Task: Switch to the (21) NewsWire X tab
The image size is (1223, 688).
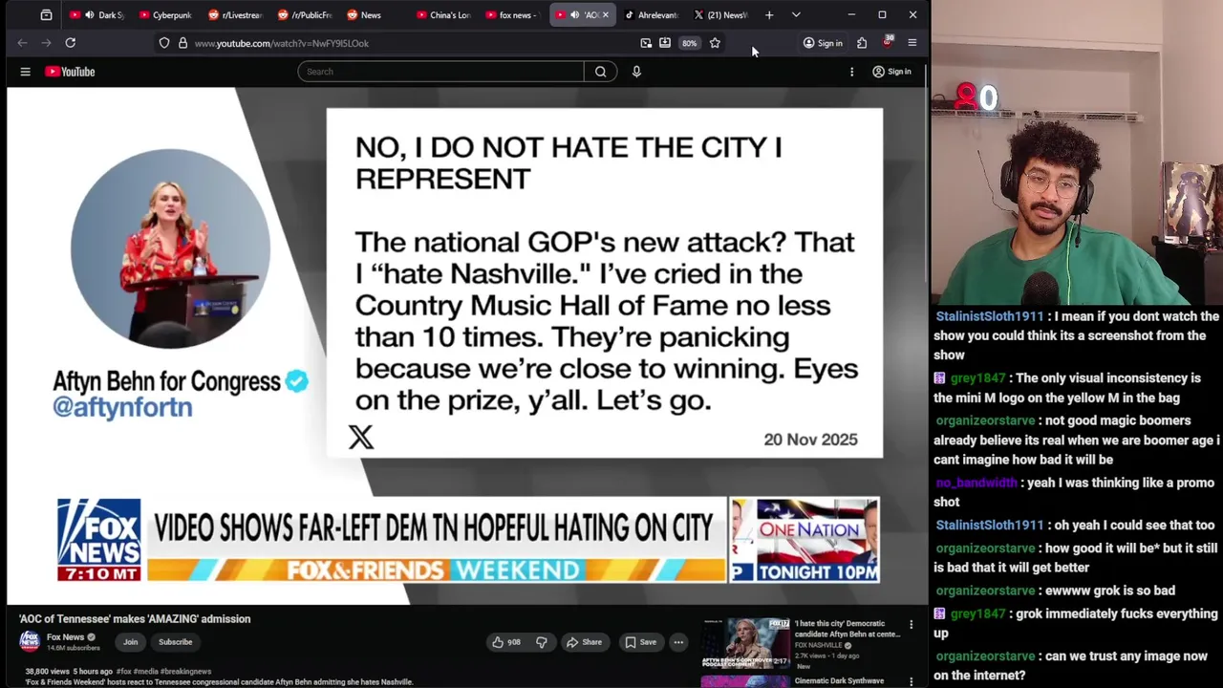Action: coord(721,15)
